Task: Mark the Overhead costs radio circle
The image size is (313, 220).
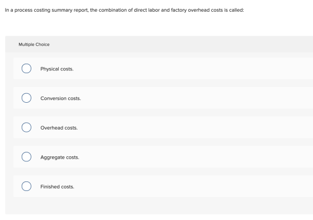Action: (x=26, y=127)
